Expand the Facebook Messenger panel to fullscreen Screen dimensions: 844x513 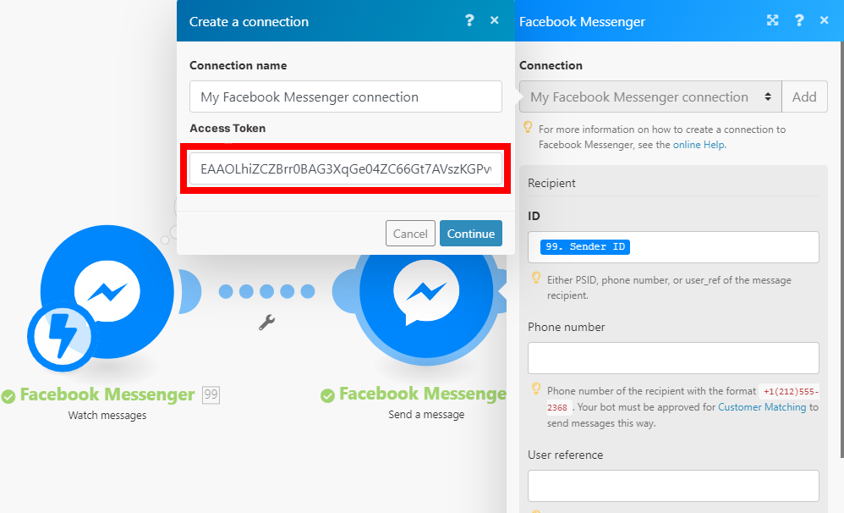click(772, 21)
